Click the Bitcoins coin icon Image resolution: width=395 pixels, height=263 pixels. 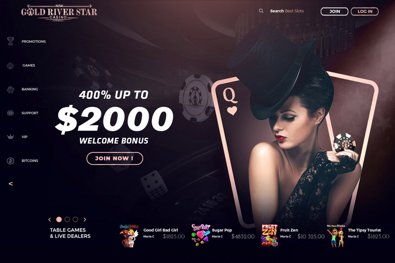pyautogui.click(x=11, y=161)
